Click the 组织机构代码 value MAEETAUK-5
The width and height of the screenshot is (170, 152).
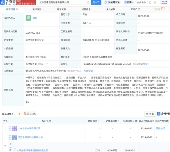(33, 33)
